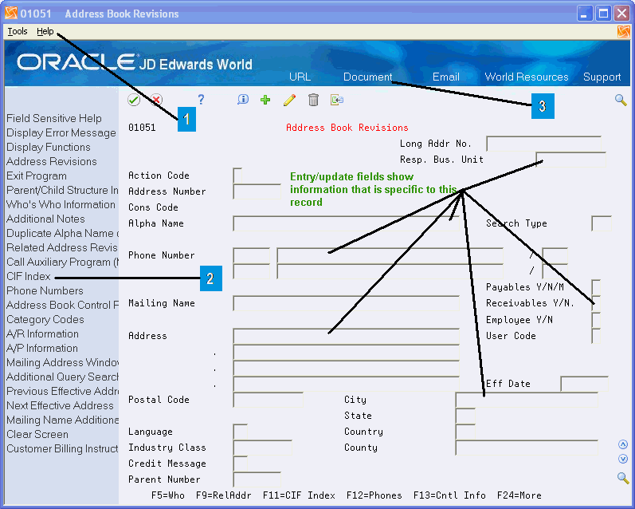Click the Language input field
635x509 pixels.
pyautogui.click(x=240, y=431)
